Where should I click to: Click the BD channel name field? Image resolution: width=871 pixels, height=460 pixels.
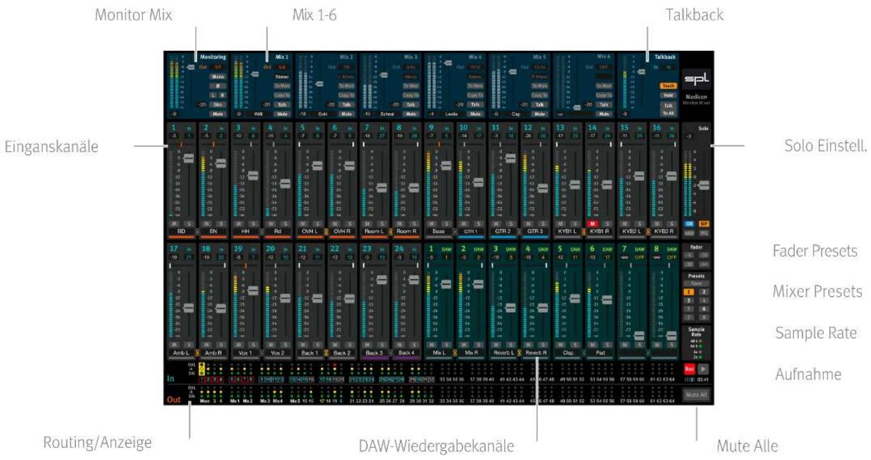pos(181,232)
